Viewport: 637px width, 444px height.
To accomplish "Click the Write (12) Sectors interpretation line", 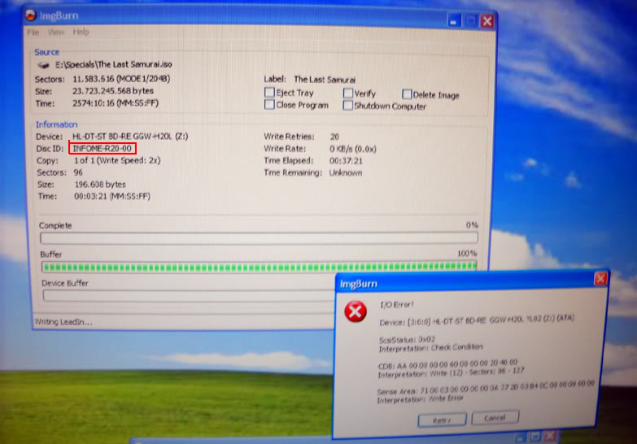I will (451, 372).
